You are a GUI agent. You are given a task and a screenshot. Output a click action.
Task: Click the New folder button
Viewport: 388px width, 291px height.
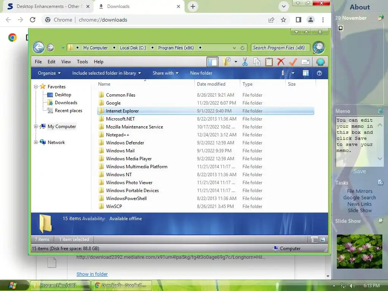(x=201, y=73)
